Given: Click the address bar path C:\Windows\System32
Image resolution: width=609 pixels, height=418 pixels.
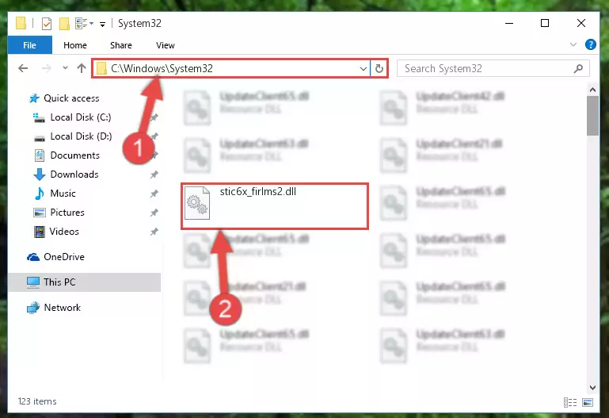Looking at the screenshot, I should pos(162,68).
